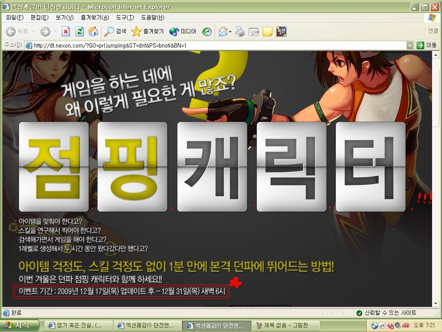The width and height of the screenshot is (442, 332).
Task: Click the 핑 banner tile
Action: click(132, 167)
